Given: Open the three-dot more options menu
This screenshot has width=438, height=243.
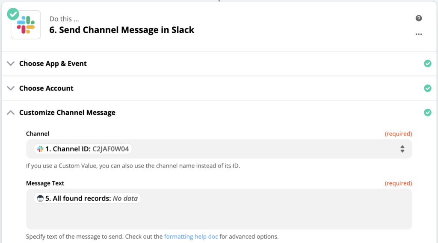Looking at the screenshot, I should [418, 34].
